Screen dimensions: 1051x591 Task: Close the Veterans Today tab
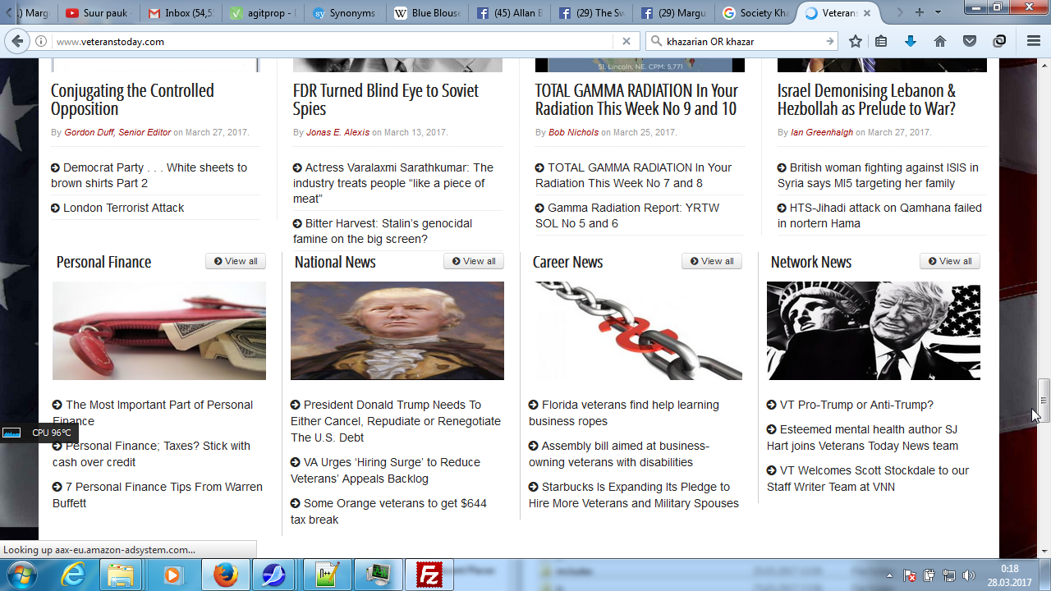tap(867, 13)
